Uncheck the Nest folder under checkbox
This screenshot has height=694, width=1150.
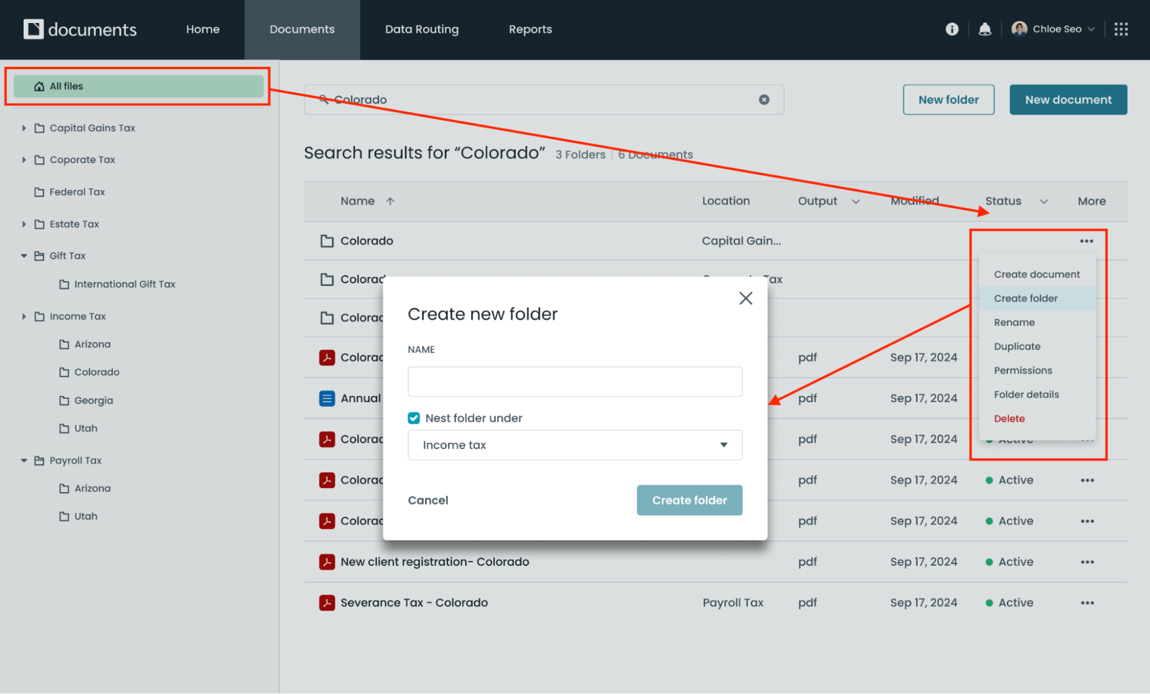pos(414,418)
